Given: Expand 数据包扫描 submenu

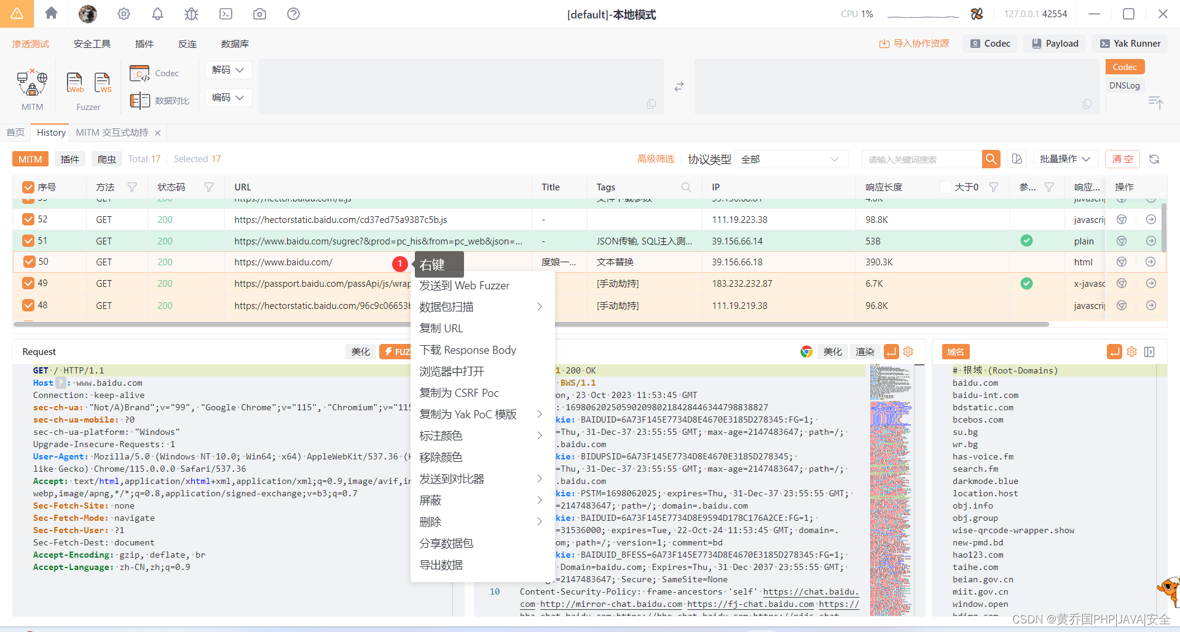Looking at the screenshot, I should [482, 306].
